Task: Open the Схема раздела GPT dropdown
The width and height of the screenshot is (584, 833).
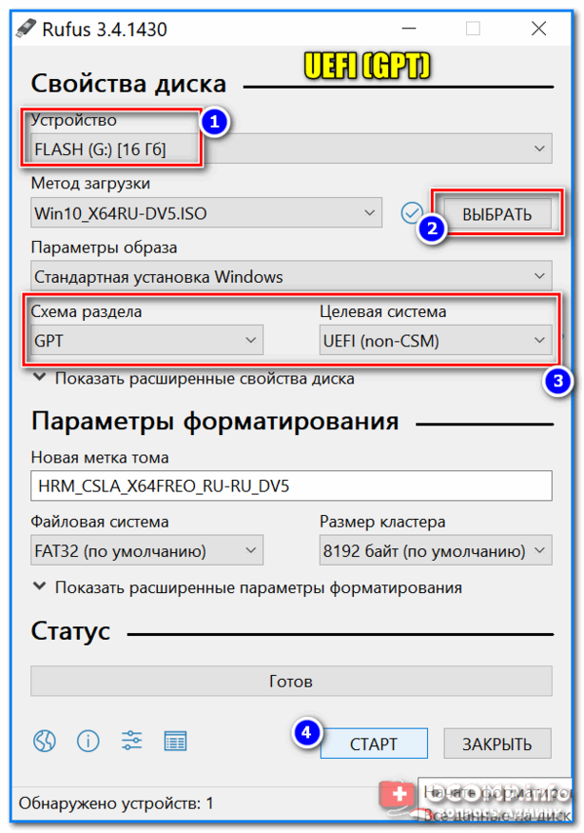Action: click(x=146, y=340)
